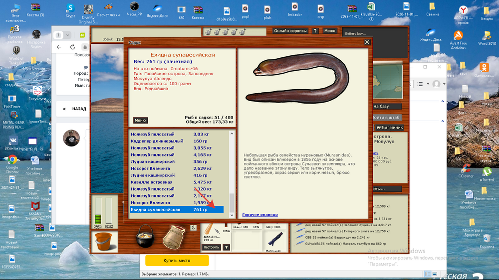The height and width of the screenshot is (280, 499).
Task: Open the FishTimer desktop shortcut
Action: [x=12, y=102]
